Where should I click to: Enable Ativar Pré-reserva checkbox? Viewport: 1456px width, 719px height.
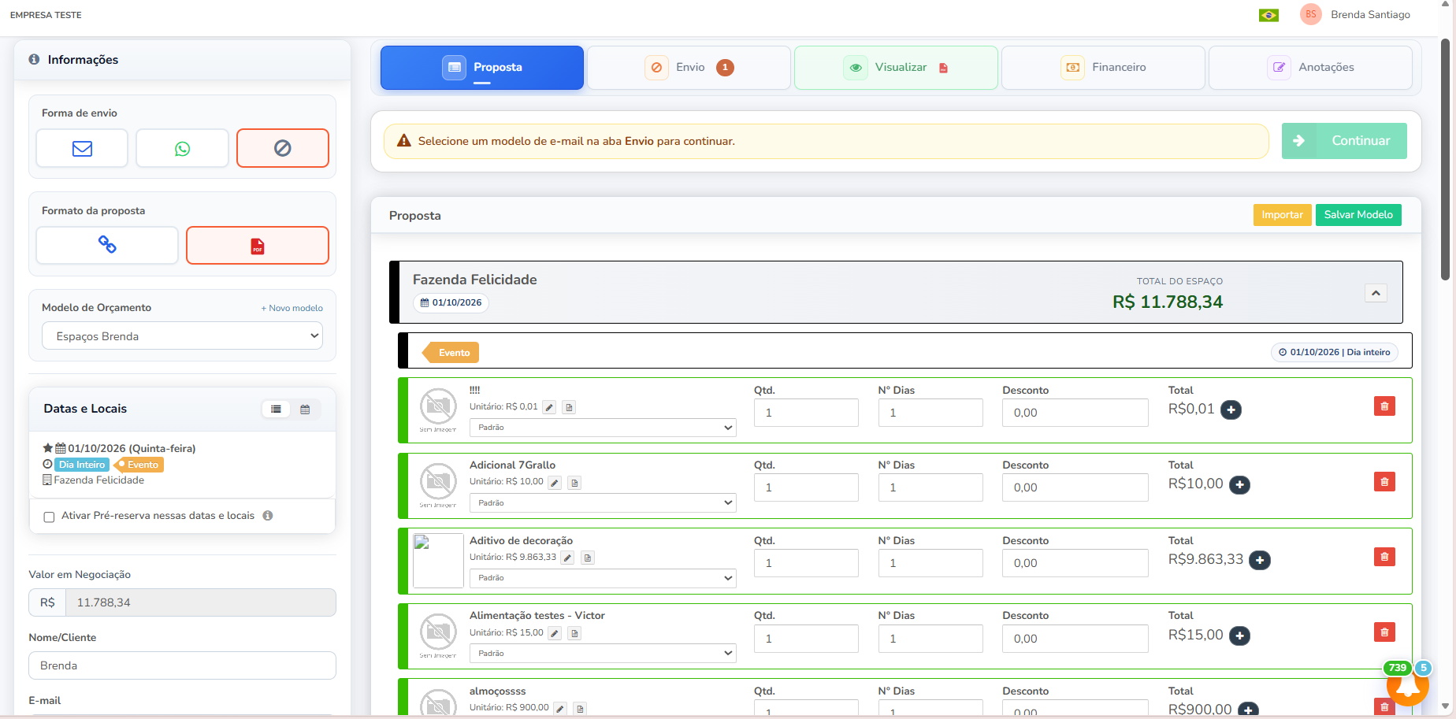click(x=49, y=517)
